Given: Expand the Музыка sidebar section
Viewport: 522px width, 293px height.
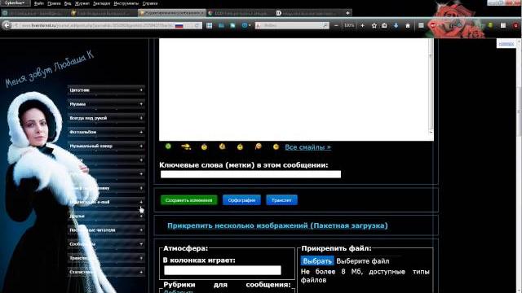Looking at the screenshot, I should point(106,104).
